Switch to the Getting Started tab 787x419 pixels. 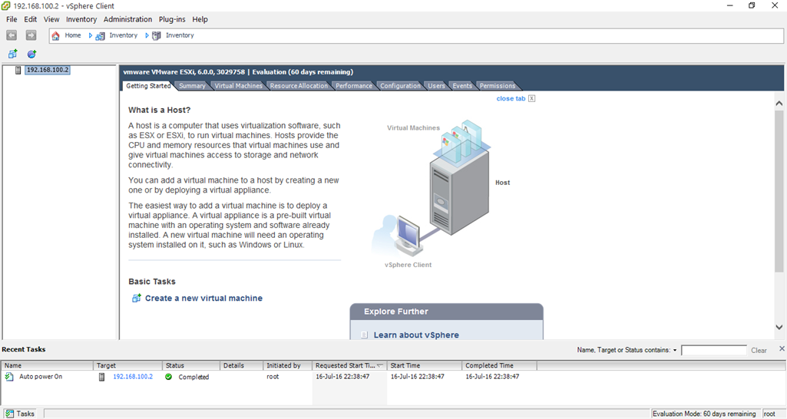click(148, 86)
